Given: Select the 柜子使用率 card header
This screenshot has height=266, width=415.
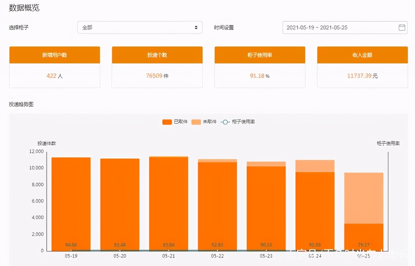Looking at the screenshot, I should pos(260,55).
